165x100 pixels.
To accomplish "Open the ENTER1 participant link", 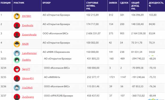I will pyautogui.click(x=27, y=16).
